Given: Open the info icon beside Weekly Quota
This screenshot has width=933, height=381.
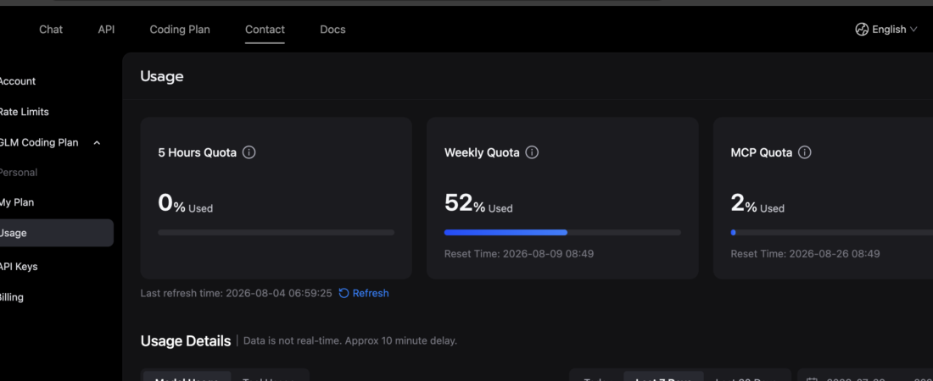Looking at the screenshot, I should click(x=533, y=152).
